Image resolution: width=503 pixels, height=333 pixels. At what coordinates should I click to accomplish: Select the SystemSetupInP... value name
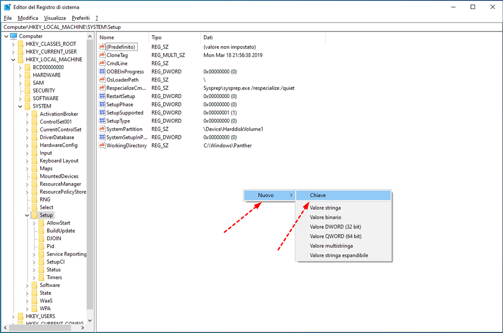[x=127, y=137]
